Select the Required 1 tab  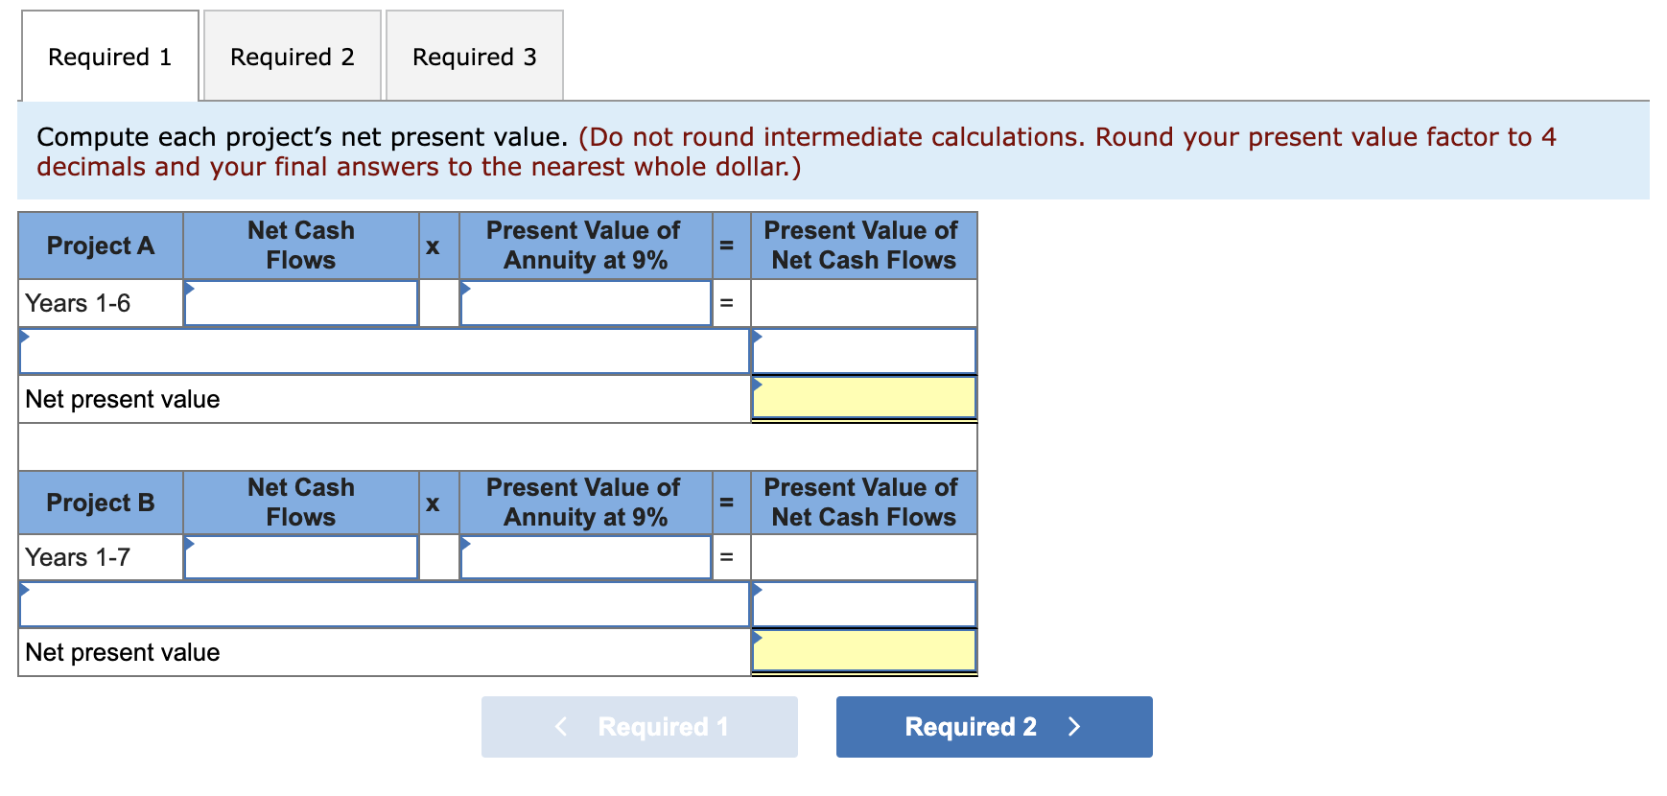click(109, 57)
